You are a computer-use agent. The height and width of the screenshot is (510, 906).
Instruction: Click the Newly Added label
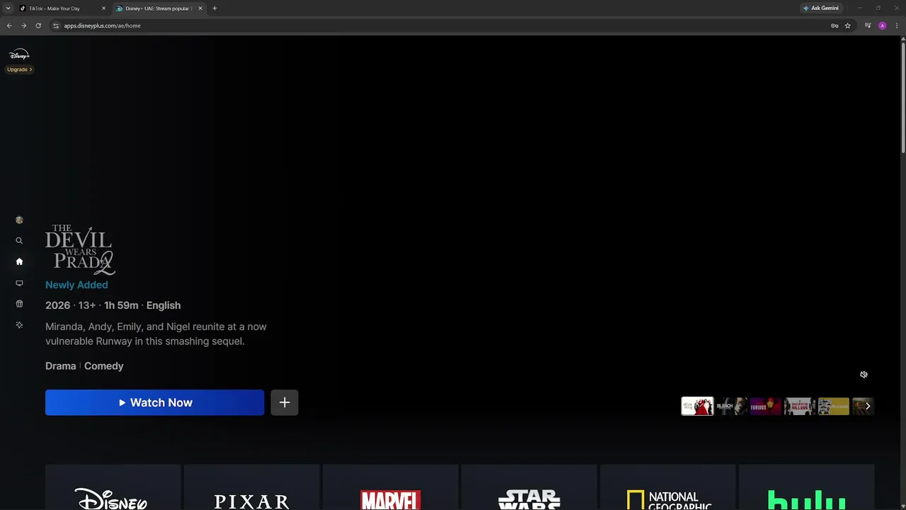tap(76, 285)
